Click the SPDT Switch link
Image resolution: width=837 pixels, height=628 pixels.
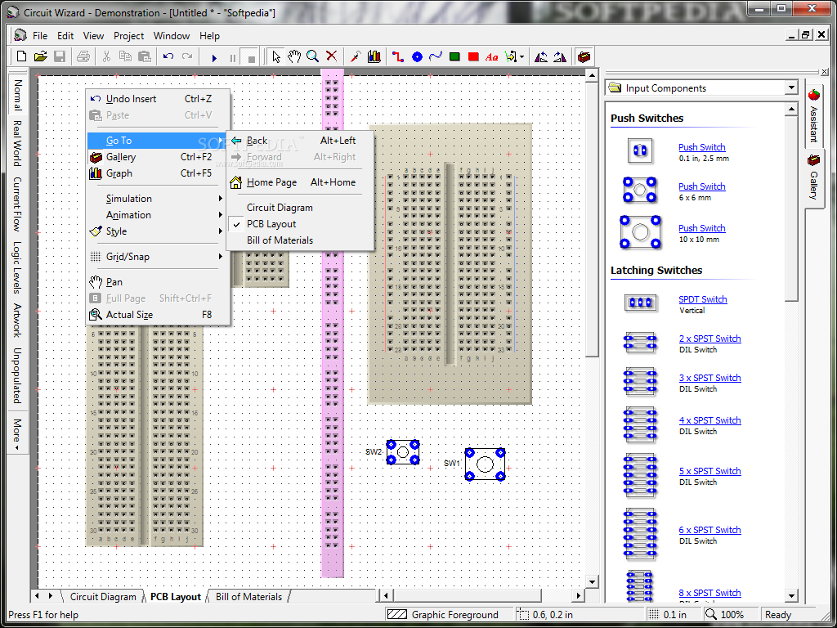[x=702, y=299]
